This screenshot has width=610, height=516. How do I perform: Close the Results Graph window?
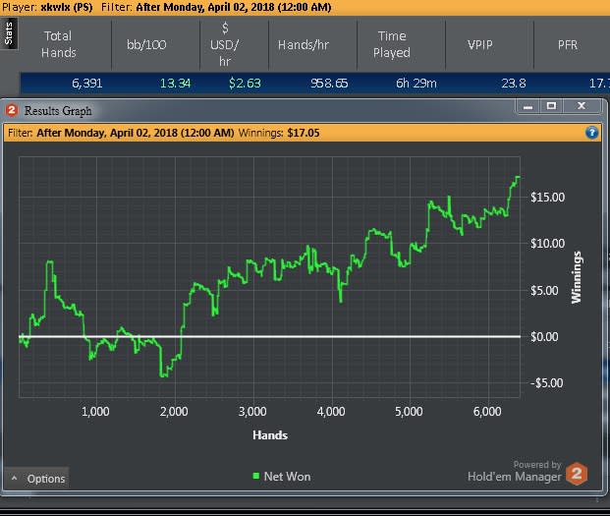point(582,106)
